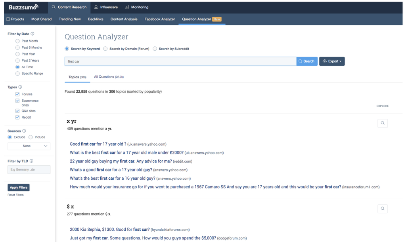Choose Search by Subreddit option
The height and width of the screenshot is (243, 406).
pos(155,49)
